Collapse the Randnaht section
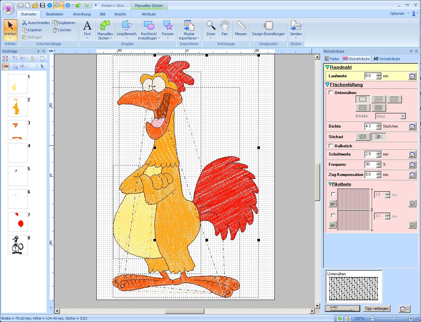 coord(328,67)
